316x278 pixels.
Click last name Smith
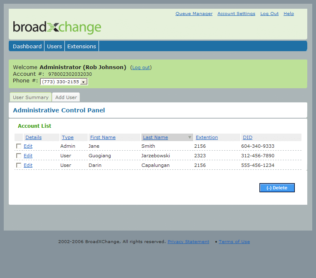tap(148, 146)
